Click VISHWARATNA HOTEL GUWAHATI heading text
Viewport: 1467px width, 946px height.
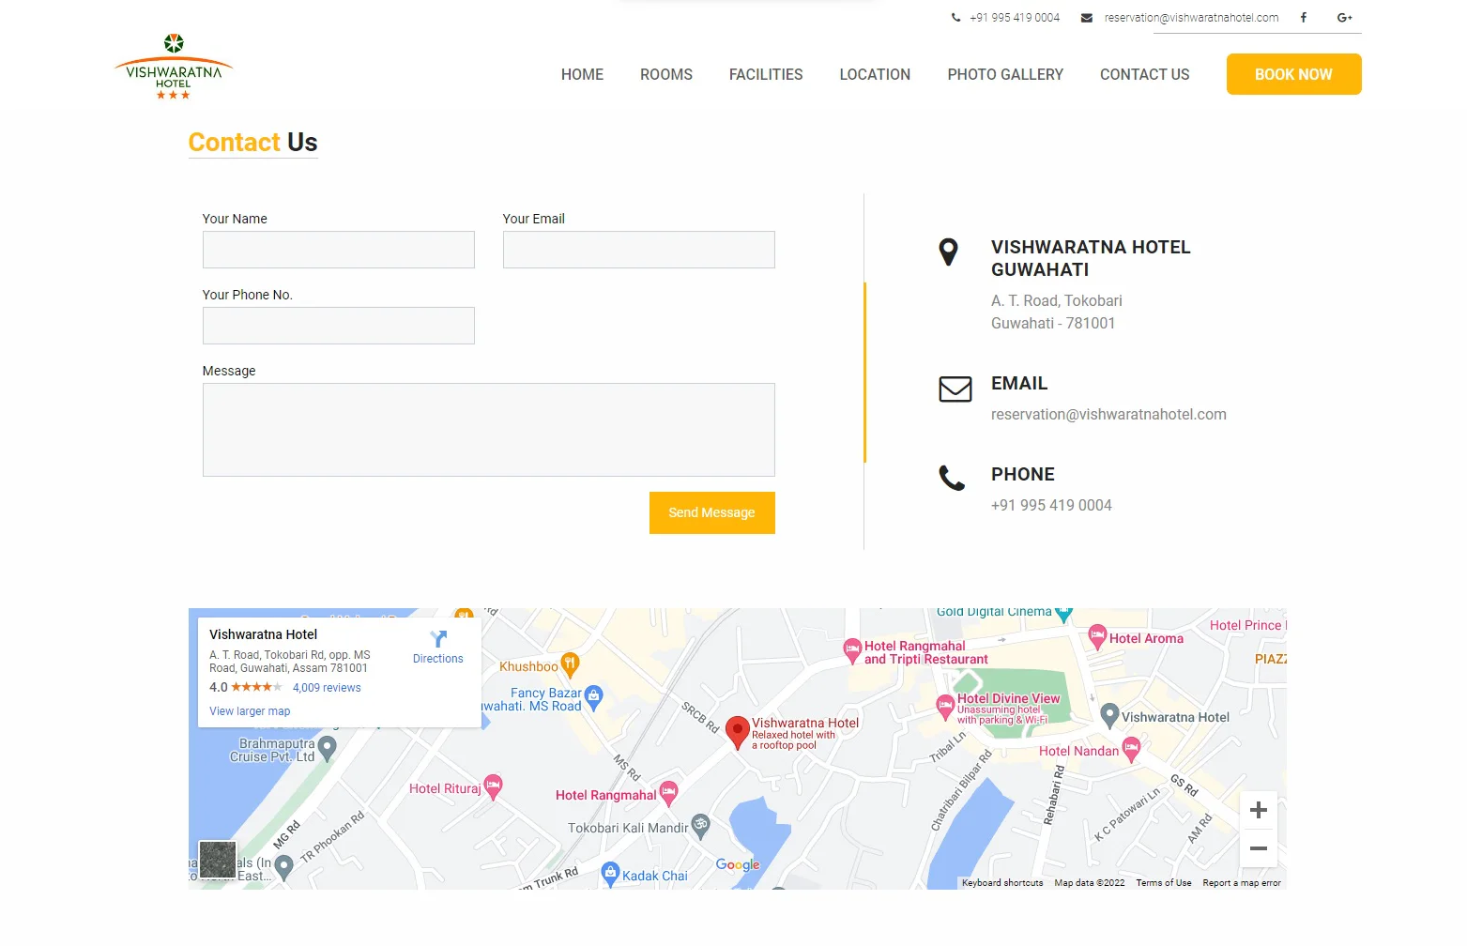(x=1091, y=258)
